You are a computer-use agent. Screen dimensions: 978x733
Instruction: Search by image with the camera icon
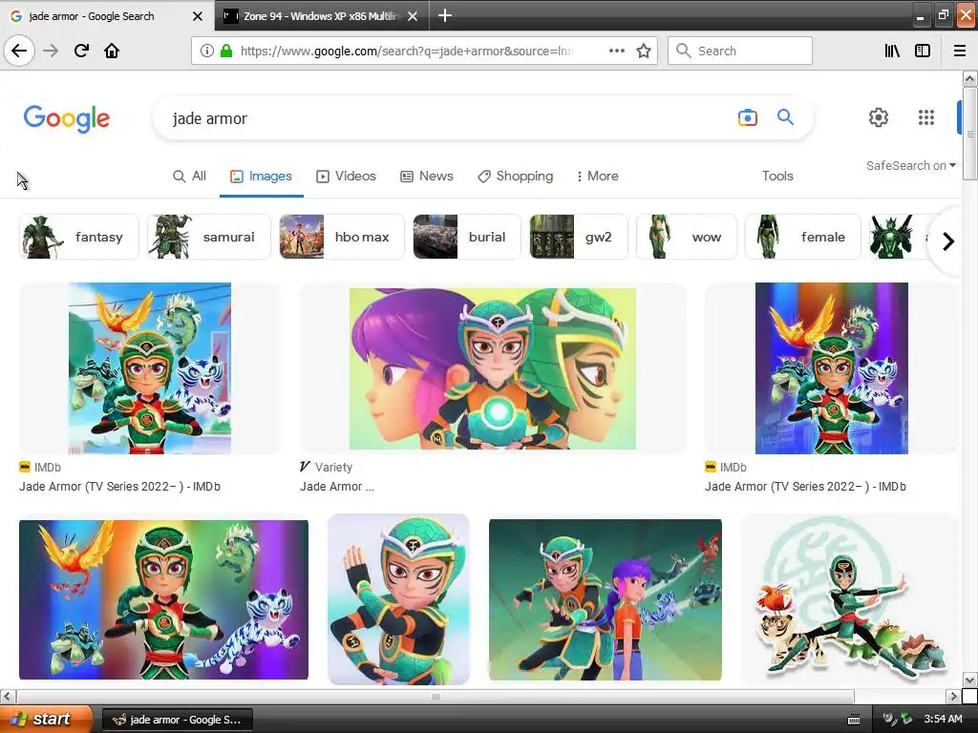[747, 117]
